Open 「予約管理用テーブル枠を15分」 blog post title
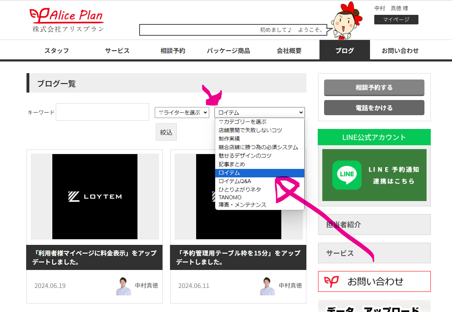This screenshot has width=452, height=312. point(238,258)
